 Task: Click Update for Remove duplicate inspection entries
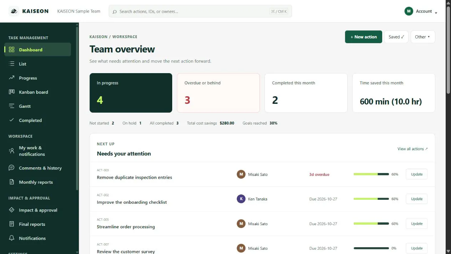pos(416,174)
